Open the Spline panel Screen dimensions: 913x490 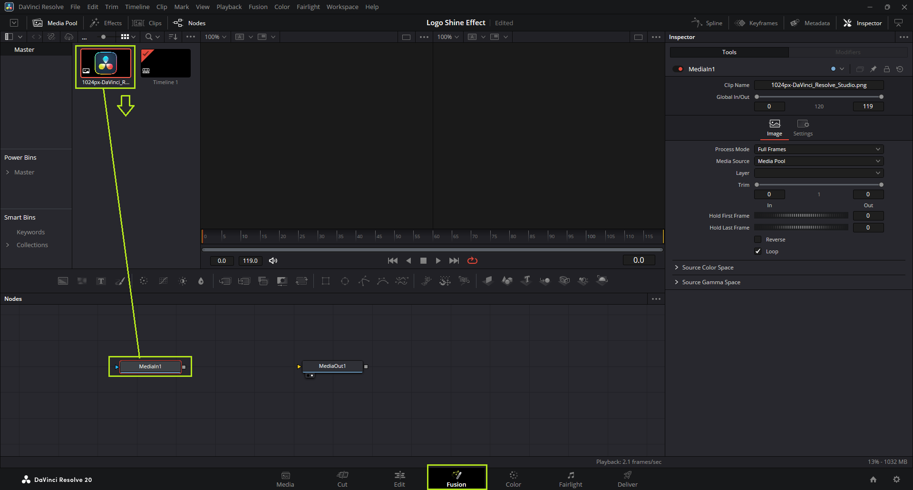[707, 23]
